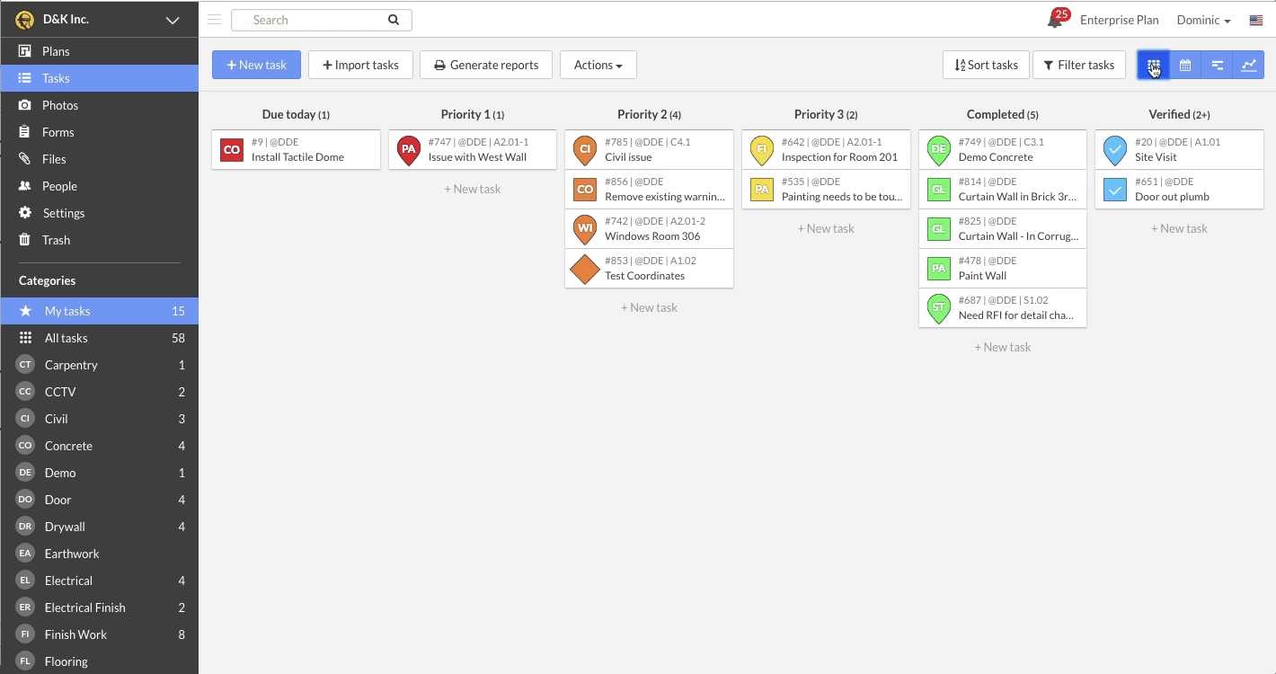Switch to the calendar view icon
The height and width of the screenshot is (674, 1276).
click(x=1185, y=65)
